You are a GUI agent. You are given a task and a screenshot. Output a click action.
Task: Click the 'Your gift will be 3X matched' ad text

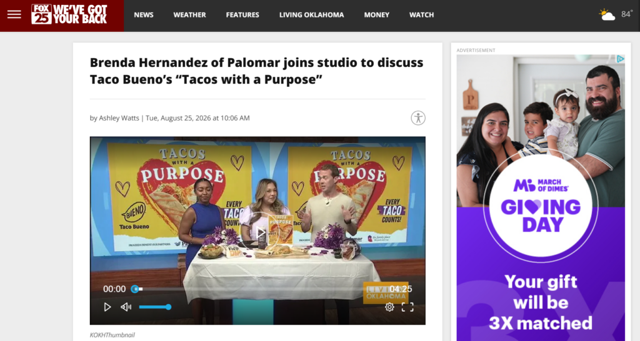(541, 302)
